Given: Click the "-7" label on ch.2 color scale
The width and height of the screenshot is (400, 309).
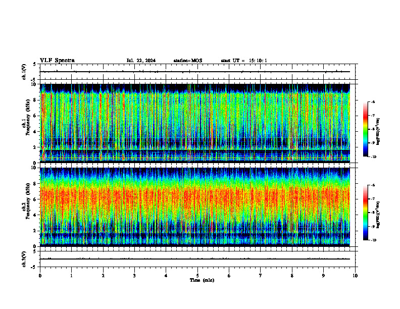Looking at the screenshot, I should click(x=373, y=199).
